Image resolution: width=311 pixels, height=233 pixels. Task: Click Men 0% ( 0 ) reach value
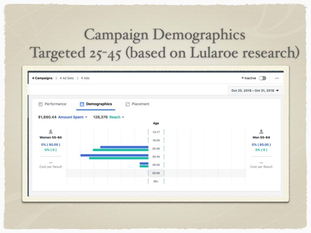click(x=261, y=150)
